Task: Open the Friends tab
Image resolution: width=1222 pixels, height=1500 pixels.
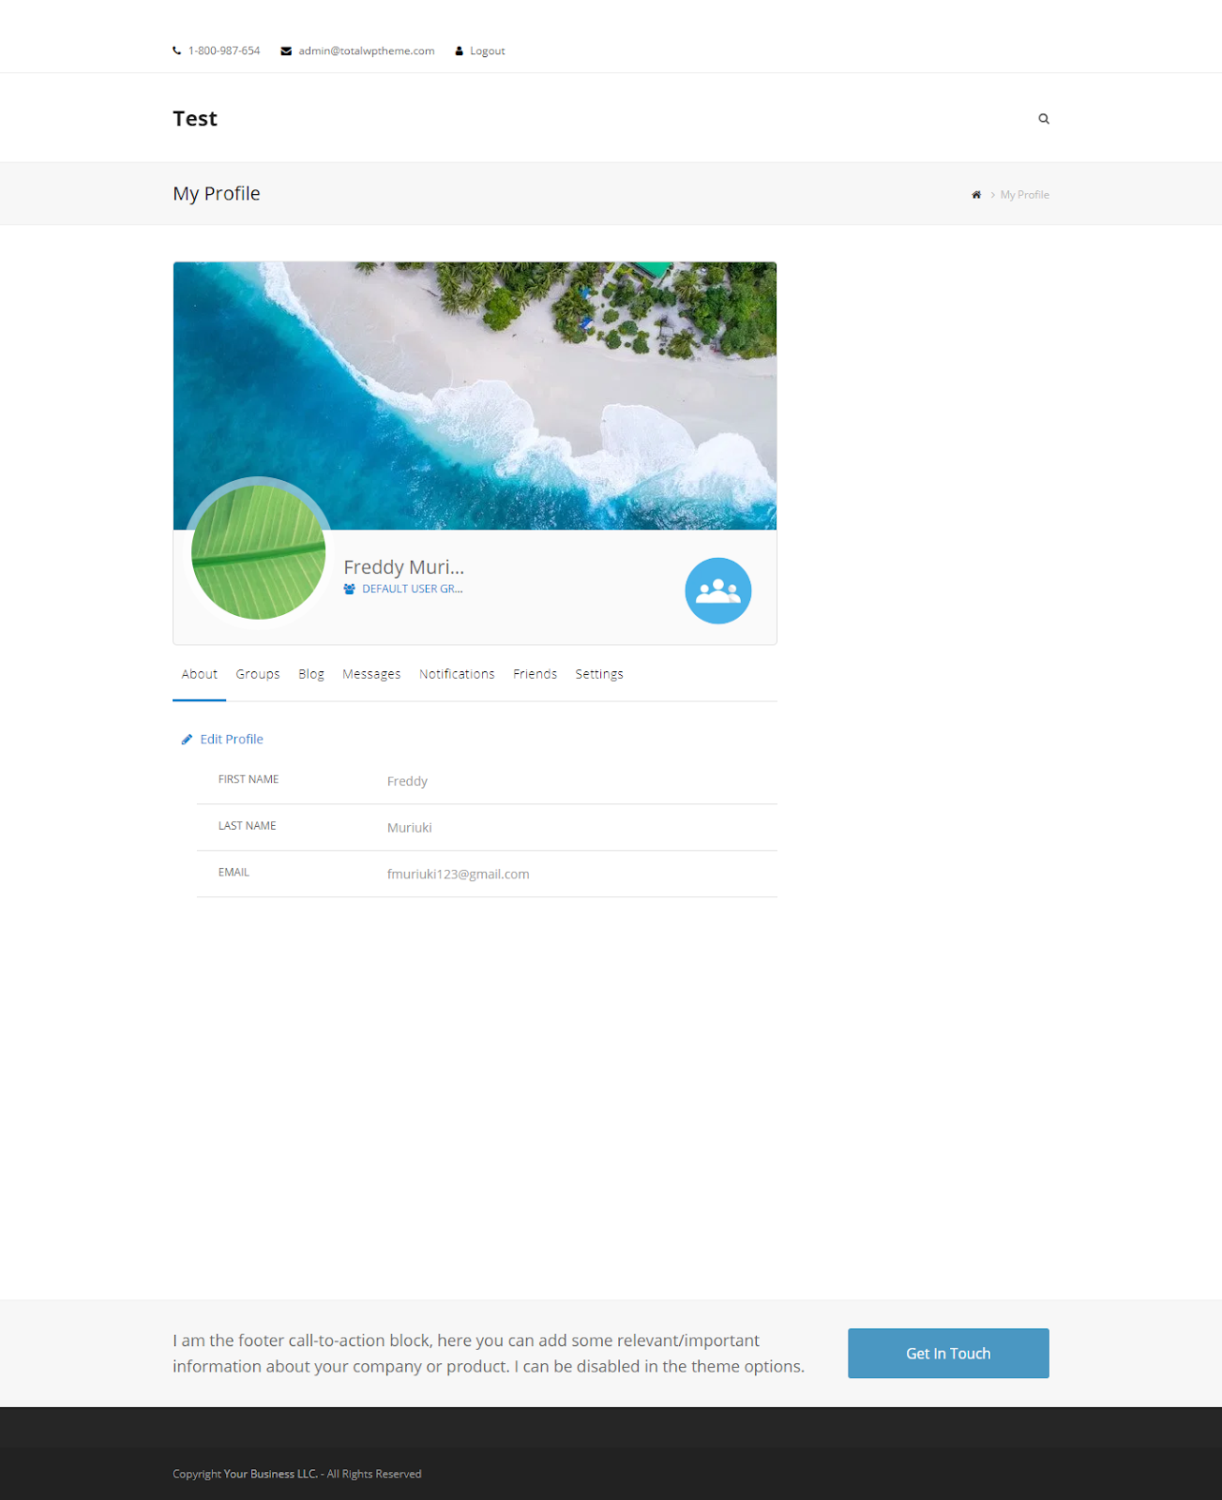Action: pos(536,674)
